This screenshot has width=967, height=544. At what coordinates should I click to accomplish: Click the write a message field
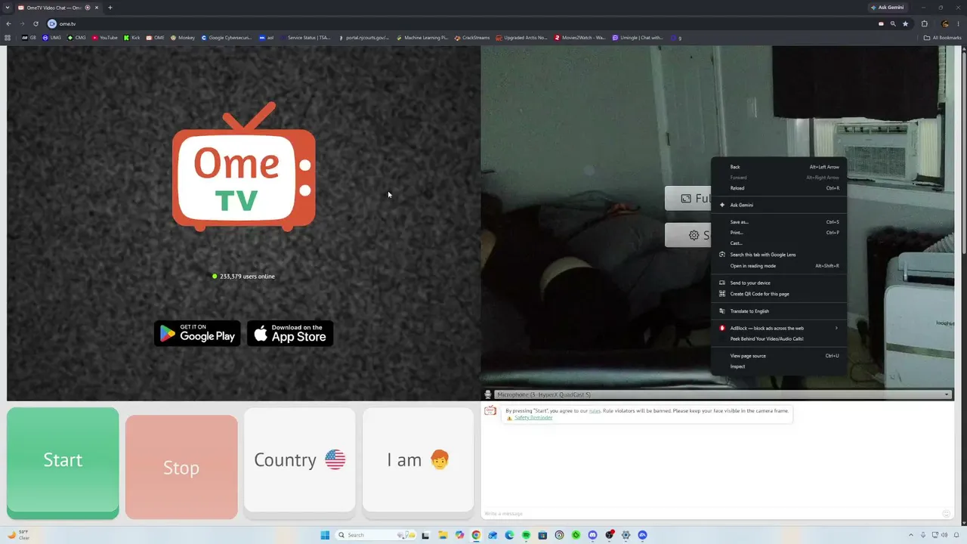pyautogui.click(x=710, y=514)
